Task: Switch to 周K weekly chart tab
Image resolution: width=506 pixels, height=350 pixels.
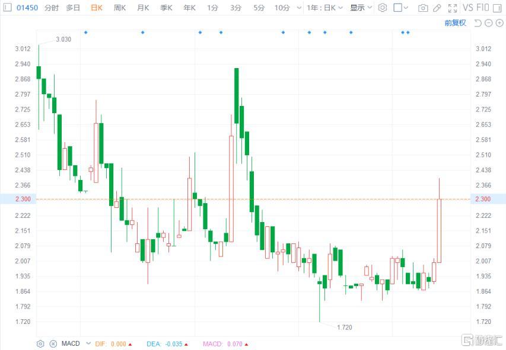Action: [x=120, y=8]
